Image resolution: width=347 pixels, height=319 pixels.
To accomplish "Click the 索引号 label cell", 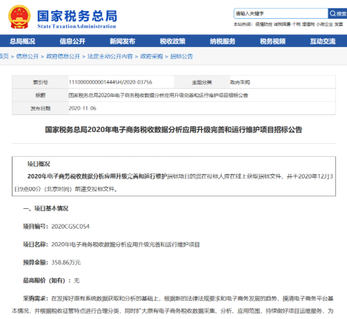I will tap(41, 82).
